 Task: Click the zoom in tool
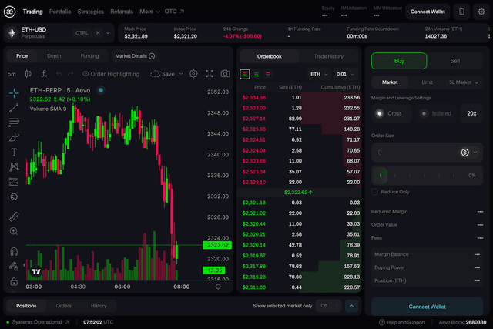tap(14, 231)
